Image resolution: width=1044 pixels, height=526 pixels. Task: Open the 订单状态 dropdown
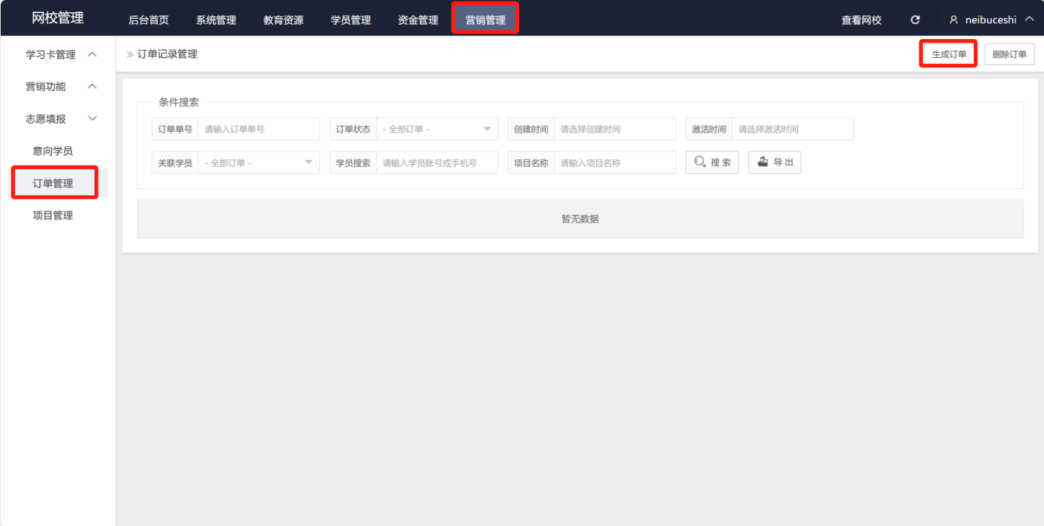click(x=437, y=129)
